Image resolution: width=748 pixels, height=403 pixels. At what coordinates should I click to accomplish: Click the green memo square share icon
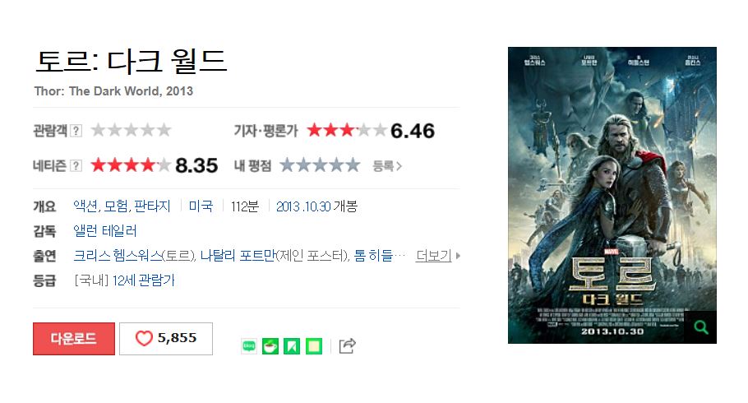314,345
